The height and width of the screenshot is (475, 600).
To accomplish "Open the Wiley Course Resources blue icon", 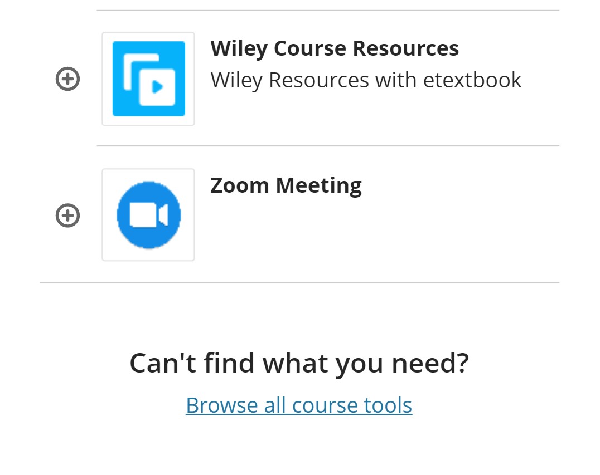I will 148,79.
